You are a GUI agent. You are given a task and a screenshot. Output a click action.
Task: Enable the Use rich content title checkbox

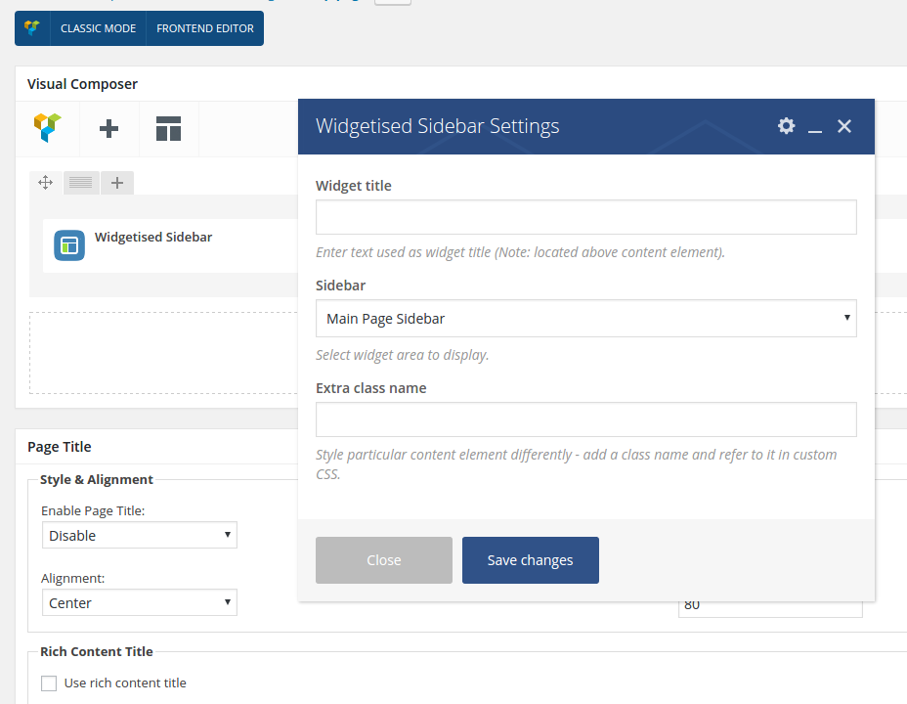49,683
